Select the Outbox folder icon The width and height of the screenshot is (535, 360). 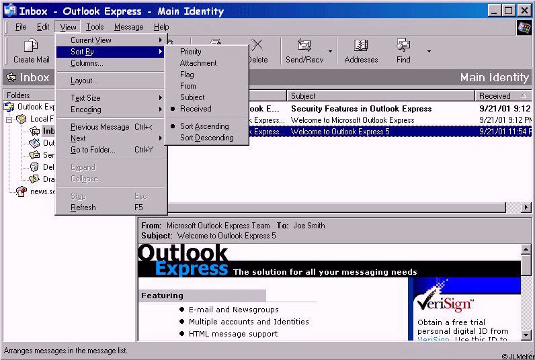tap(34, 143)
